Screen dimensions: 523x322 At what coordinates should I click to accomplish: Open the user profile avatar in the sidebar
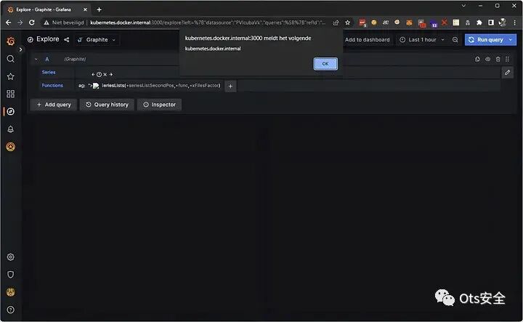(11, 292)
